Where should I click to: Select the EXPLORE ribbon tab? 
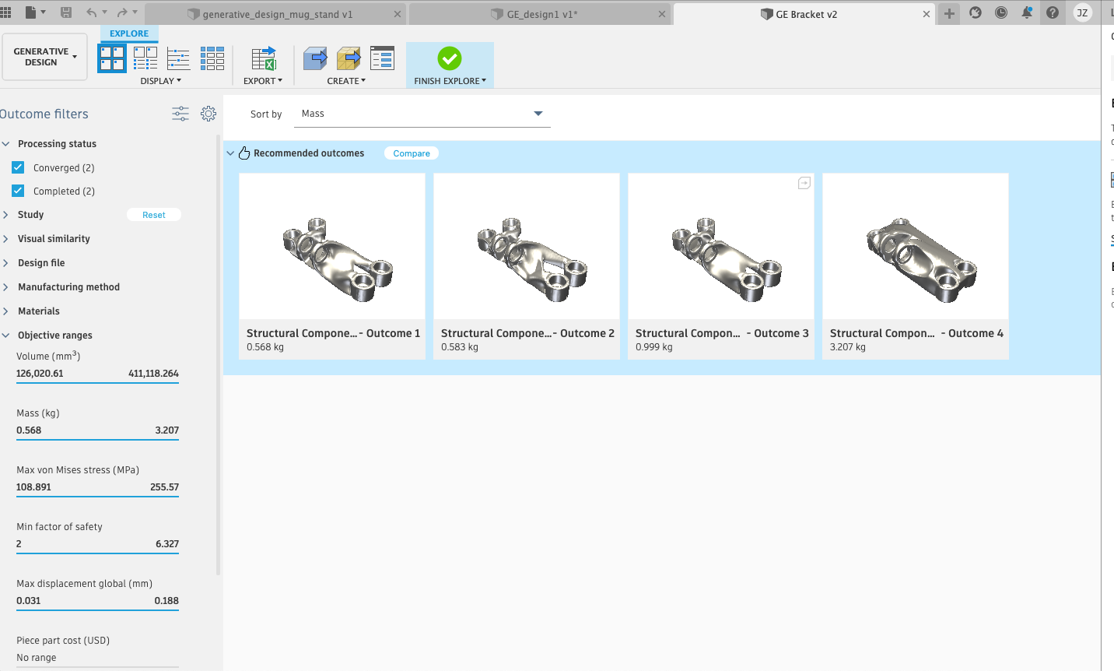[129, 33]
